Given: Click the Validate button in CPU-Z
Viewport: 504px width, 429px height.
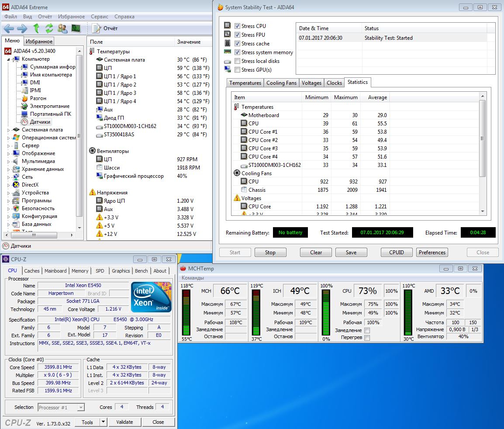Looking at the screenshot, I should click(124, 422).
